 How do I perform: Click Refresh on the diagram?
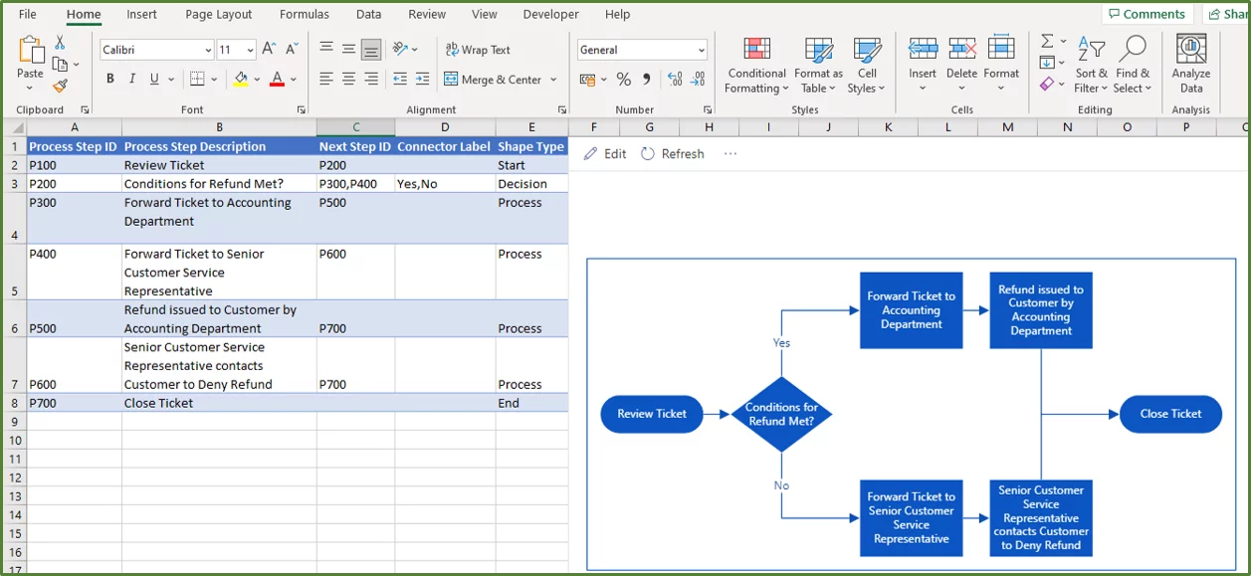pos(673,153)
